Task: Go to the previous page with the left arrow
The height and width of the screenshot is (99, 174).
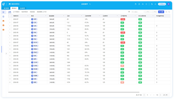Action: pos(144,95)
